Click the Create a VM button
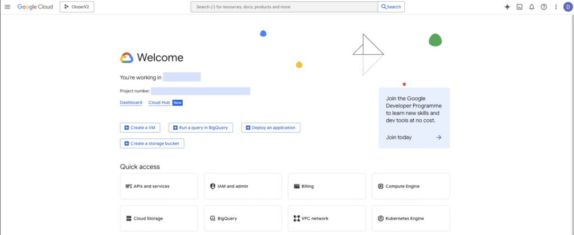 pyautogui.click(x=140, y=128)
